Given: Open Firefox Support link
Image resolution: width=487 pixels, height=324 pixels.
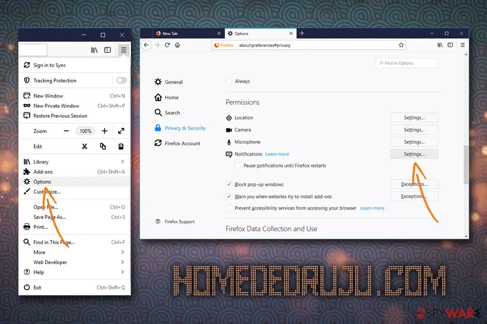Looking at the screenshot, I should click(175, 221).
